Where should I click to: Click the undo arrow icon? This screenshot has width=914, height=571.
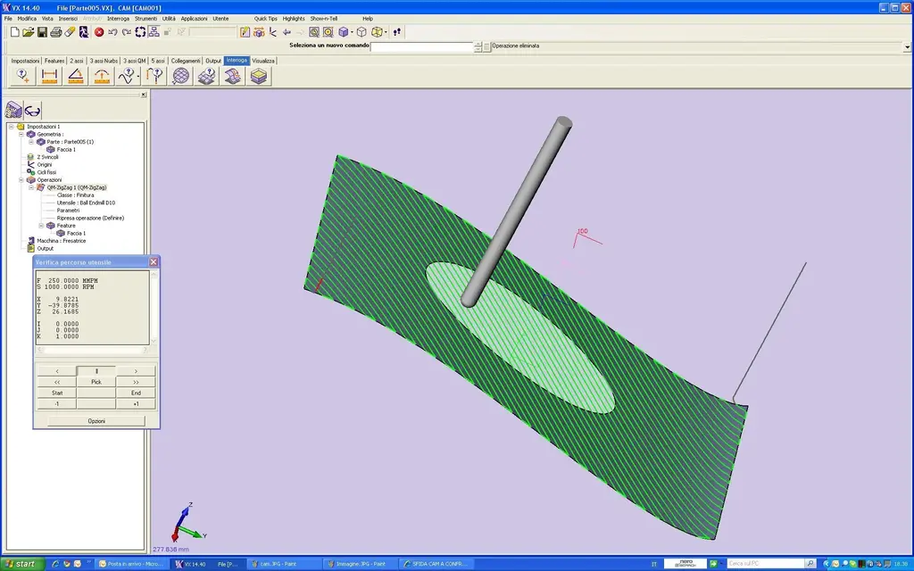(112, 33)
